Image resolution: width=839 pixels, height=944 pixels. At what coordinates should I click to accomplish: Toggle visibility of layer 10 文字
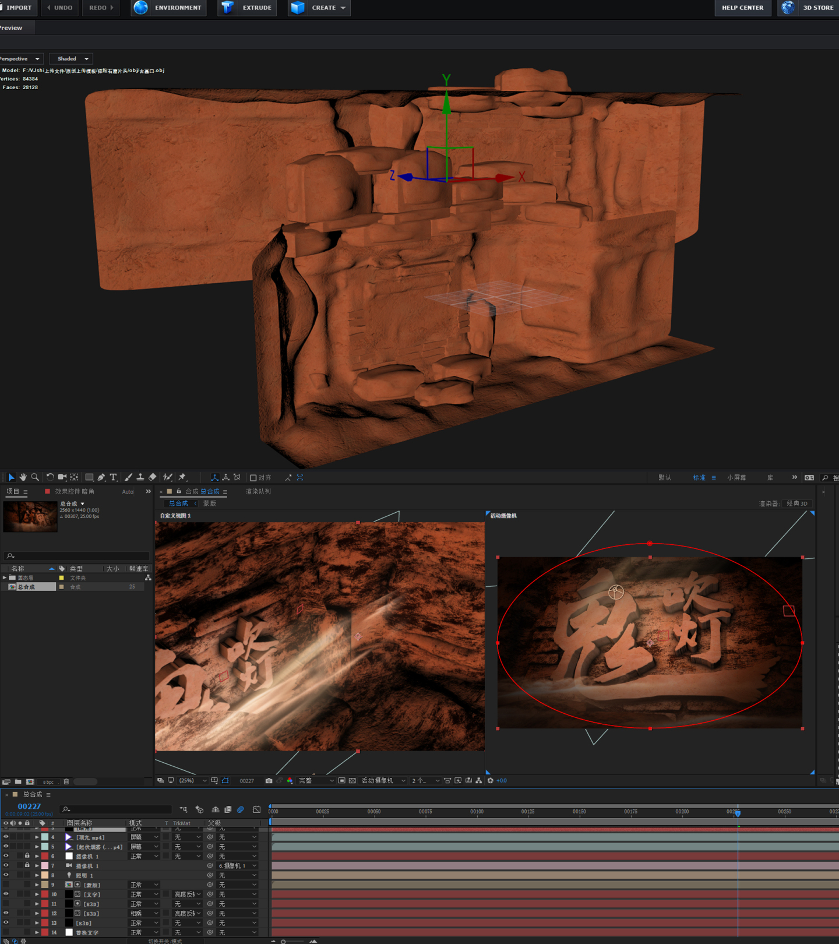point(6,894)
